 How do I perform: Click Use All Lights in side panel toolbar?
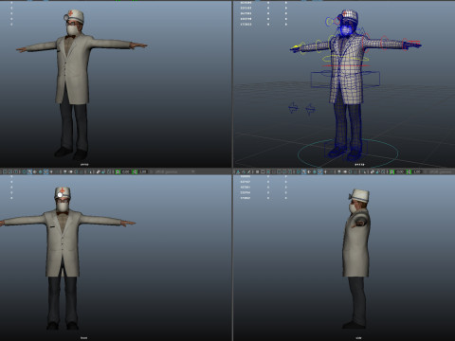[x=325, y=171]
